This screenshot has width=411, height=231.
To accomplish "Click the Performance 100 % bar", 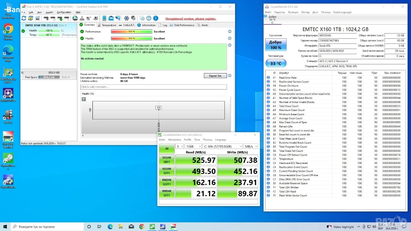I will [132, 31].
